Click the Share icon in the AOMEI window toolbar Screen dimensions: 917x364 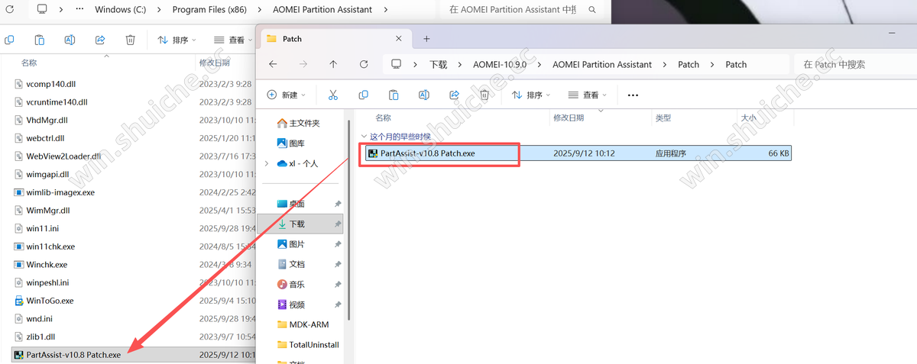pyautogui.click(x=100, y=40)
